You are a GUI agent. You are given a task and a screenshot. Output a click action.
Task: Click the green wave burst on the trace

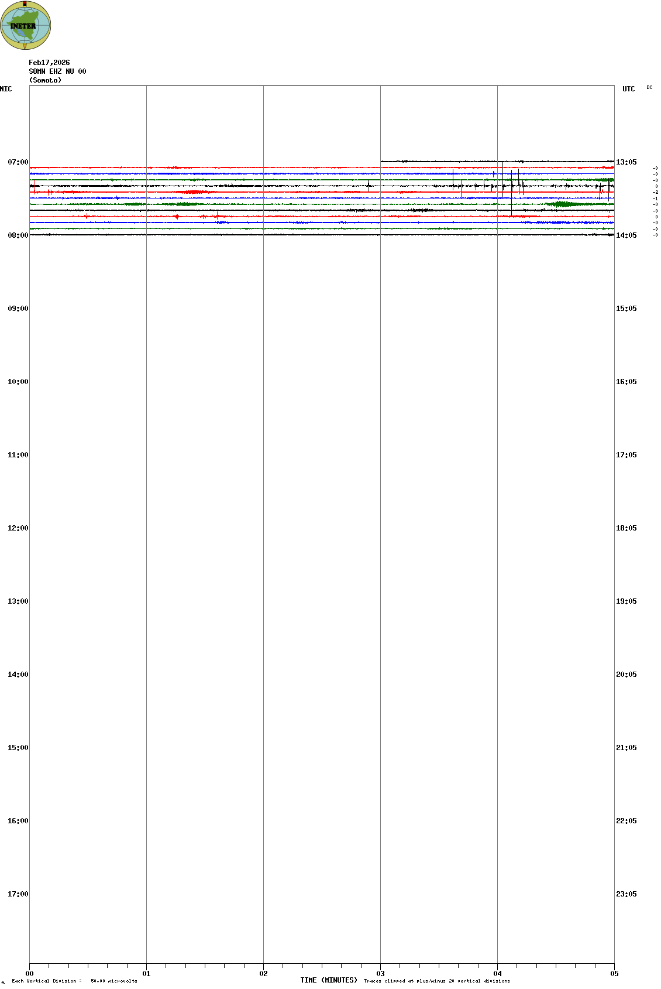(562, 204)
